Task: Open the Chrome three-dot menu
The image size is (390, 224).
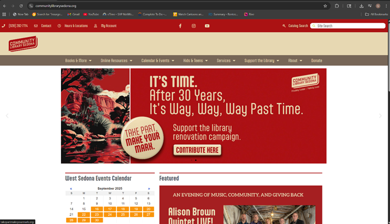Action: click(386, 6)
